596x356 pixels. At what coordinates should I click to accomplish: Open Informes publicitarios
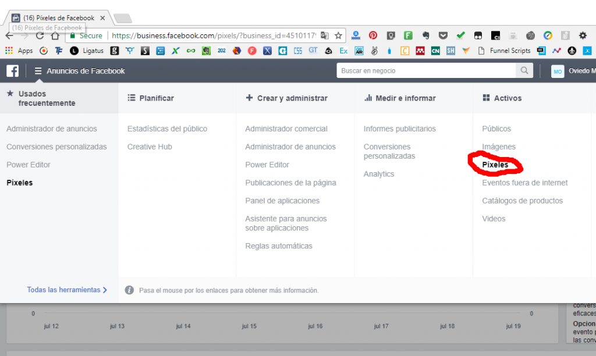click(399, 129)
